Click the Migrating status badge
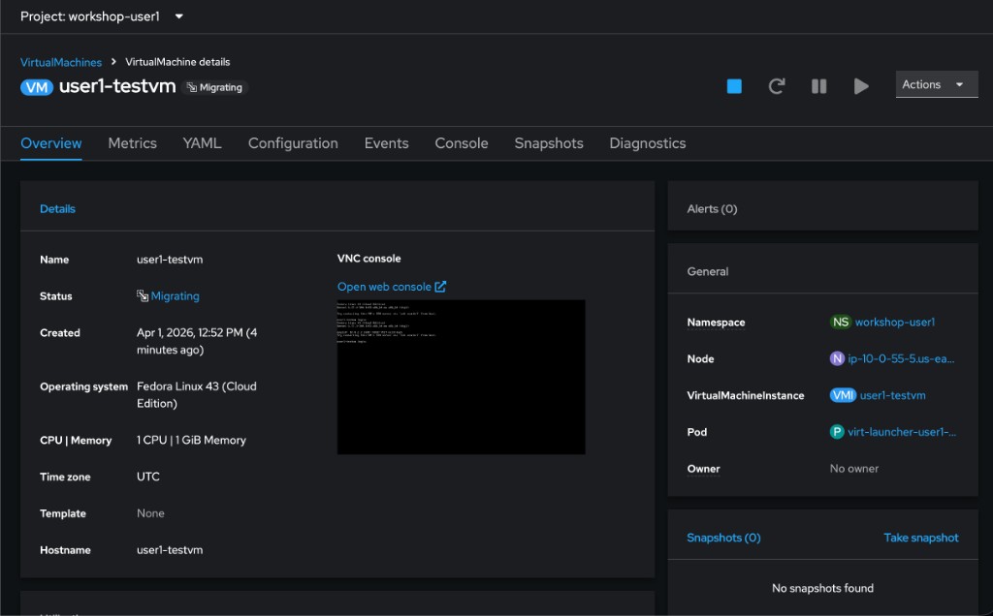Viewport: 993px width, 616px height. click(217, 87)
